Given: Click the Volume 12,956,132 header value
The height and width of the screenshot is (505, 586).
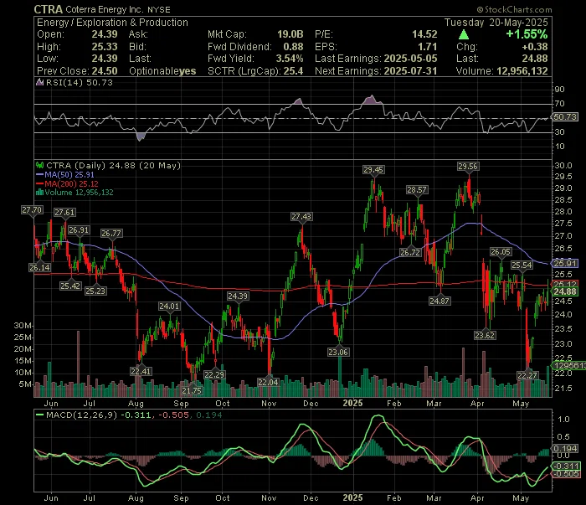Looking at the screenshot, I should pyautogui.click(x=522, y=71).
